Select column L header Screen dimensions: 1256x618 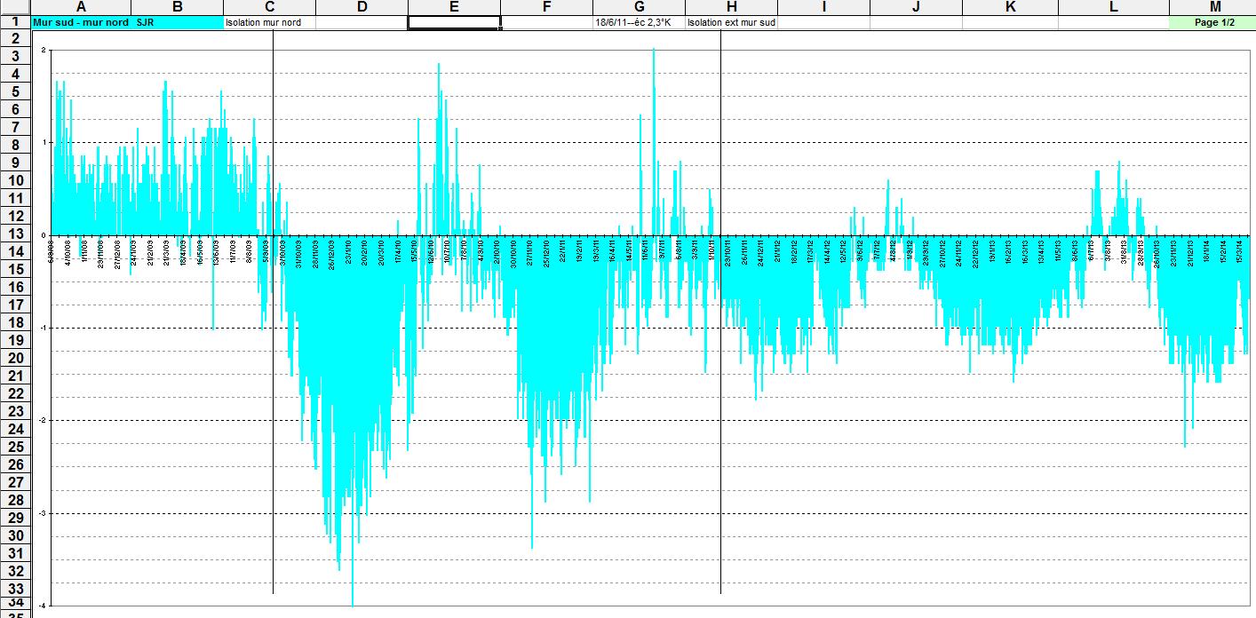click(x=1114, y=7)
